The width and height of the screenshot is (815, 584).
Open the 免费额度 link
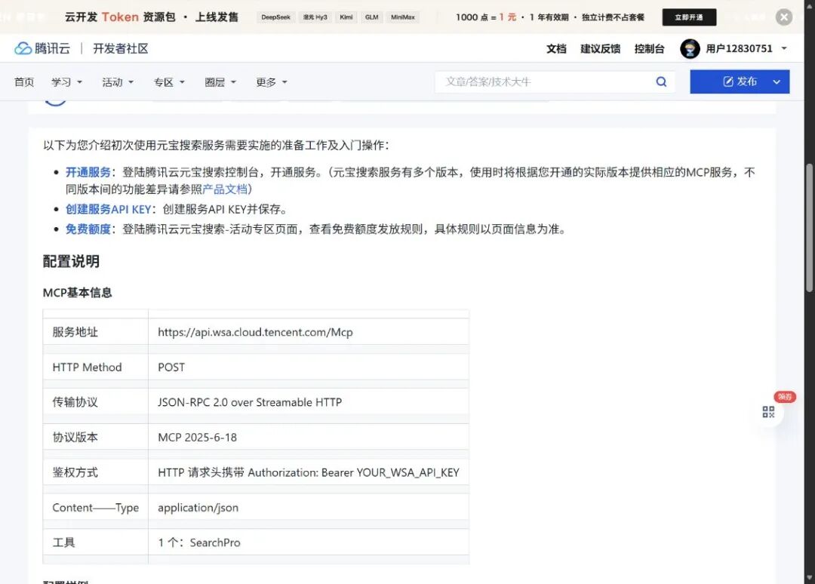coord(88,229)
